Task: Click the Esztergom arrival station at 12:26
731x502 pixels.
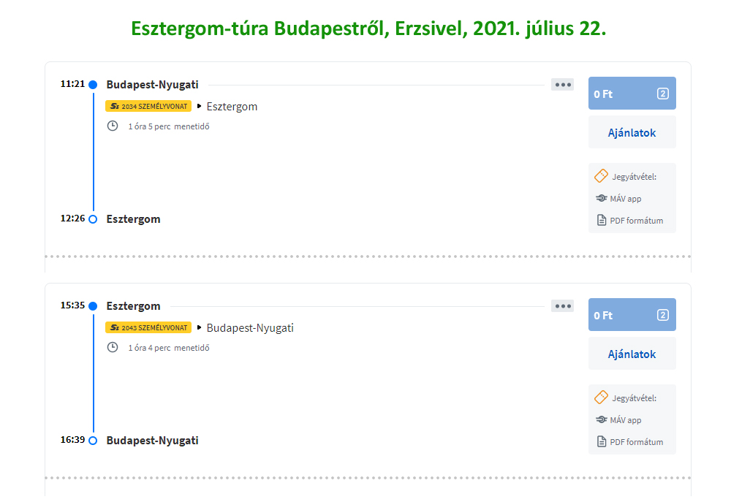Action: pos(133,219)
